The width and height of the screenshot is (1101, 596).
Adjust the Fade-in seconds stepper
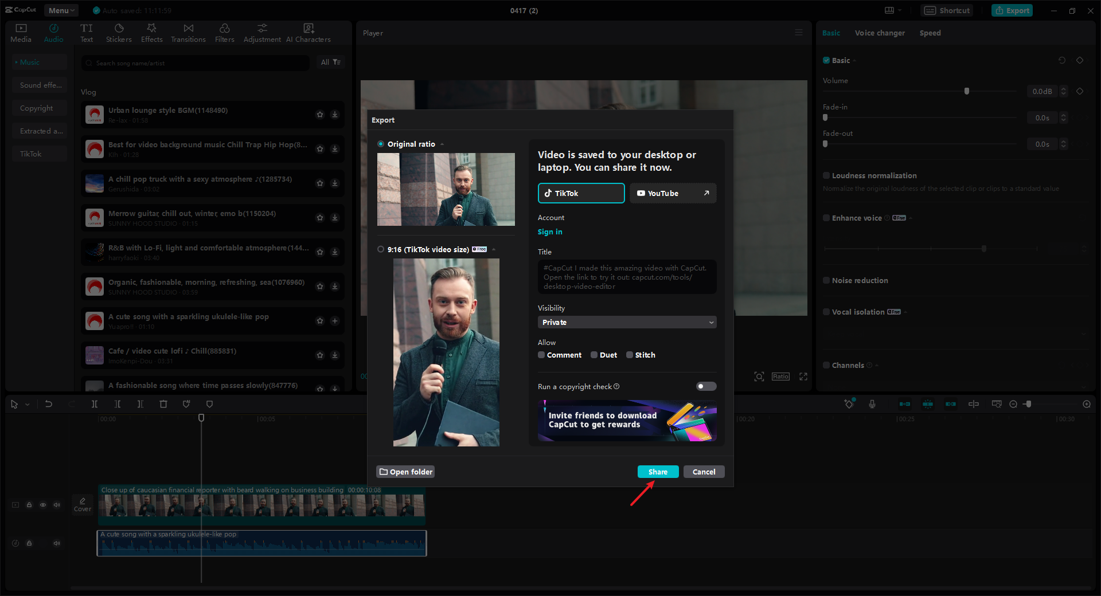click(x=1064, y=117)
